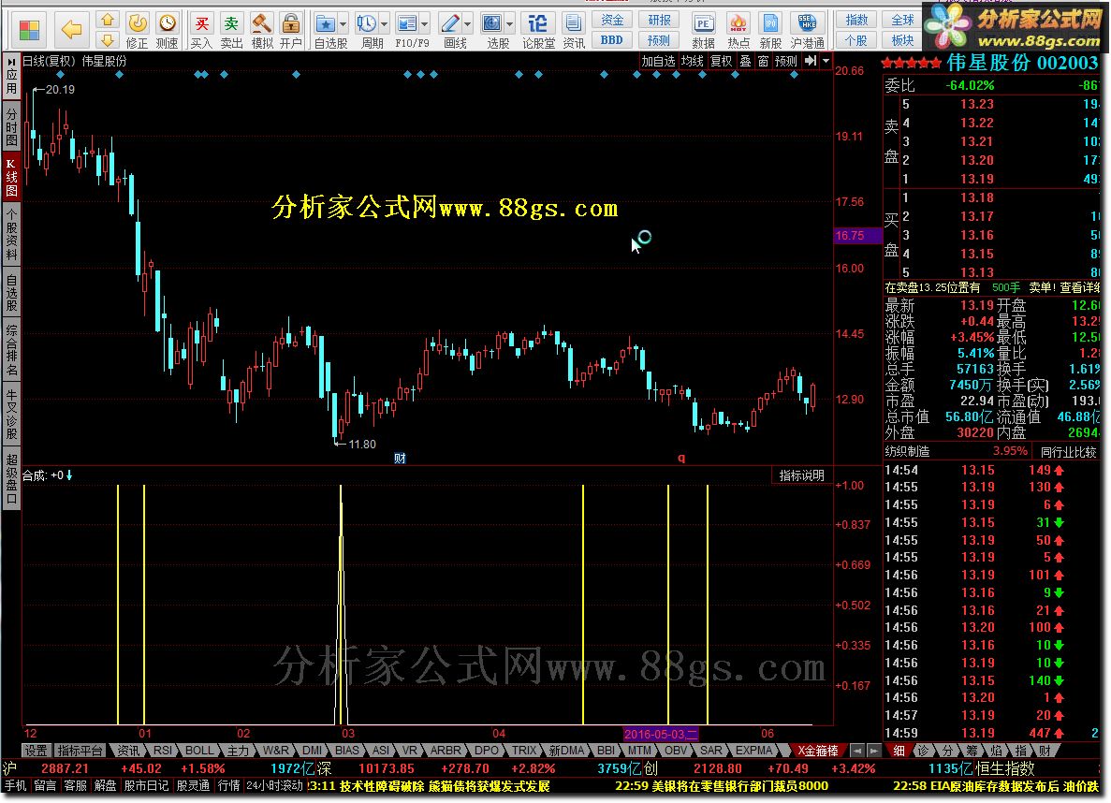Expand the 自选股 dropdown arrow
This screenshot has width=1111, height=803.
coord(343,24)
